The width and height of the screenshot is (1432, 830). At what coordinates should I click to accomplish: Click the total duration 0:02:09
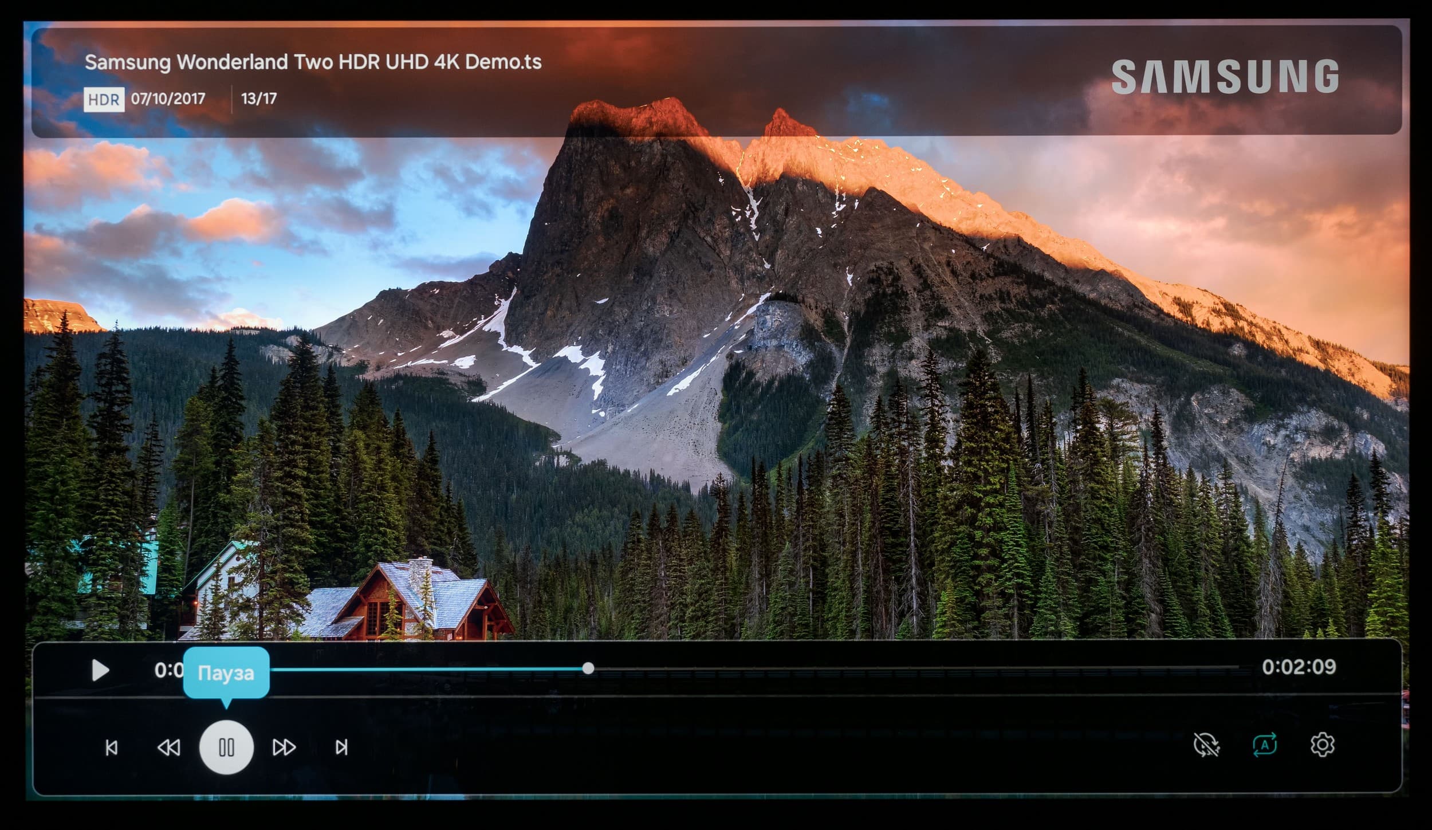(1299, 667)
